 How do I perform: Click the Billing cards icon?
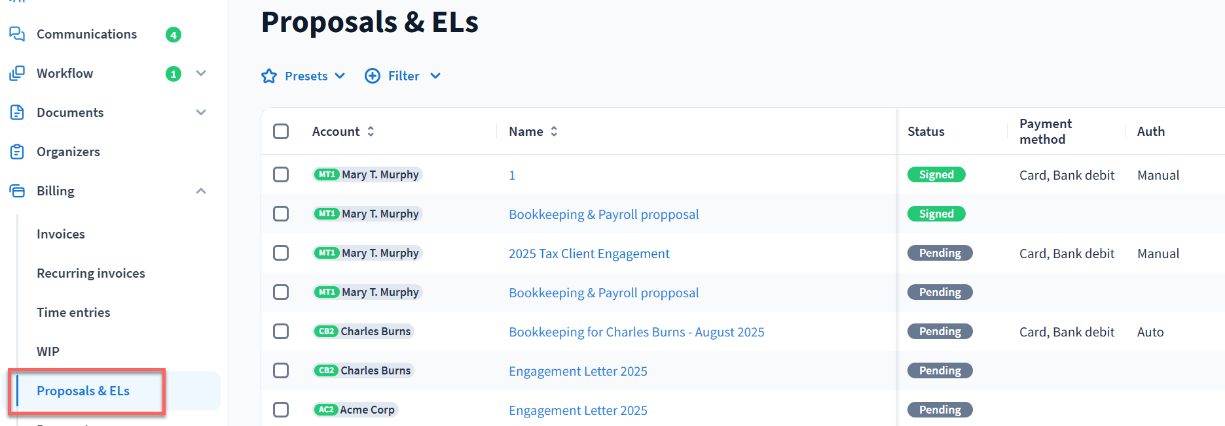17,191
